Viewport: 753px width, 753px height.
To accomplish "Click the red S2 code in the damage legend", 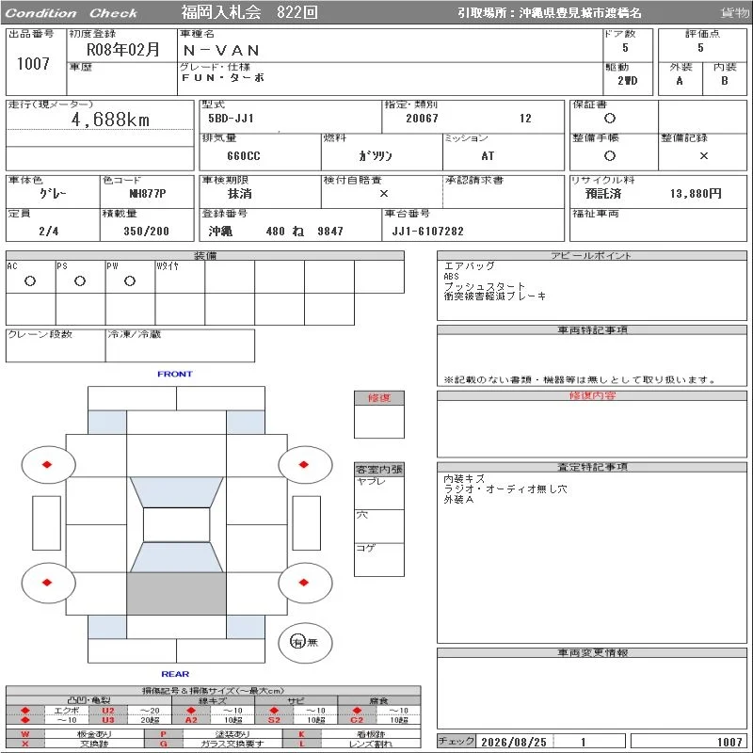I will pos(274,719).
